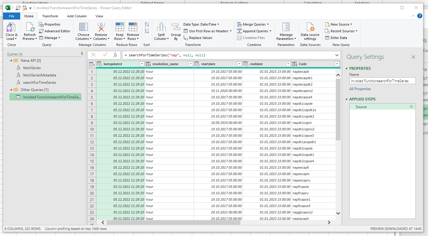Open the All Properties link
The image size is (428, 236).
pos(360,89)
